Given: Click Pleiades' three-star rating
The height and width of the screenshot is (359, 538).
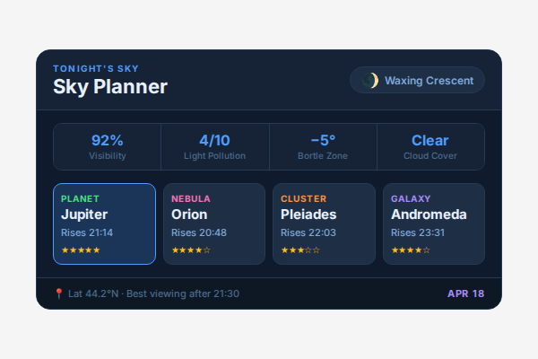Looking at the screenshot, I should pyautogui.click(x=300, y=250).
